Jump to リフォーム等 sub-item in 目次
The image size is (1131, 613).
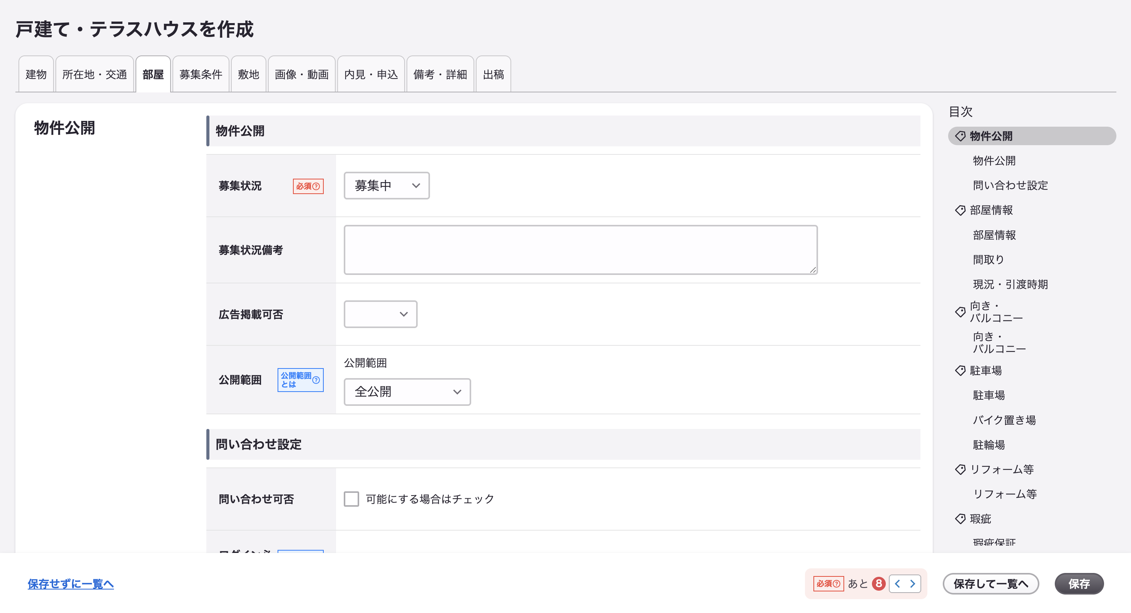(x=1005, y=494)
